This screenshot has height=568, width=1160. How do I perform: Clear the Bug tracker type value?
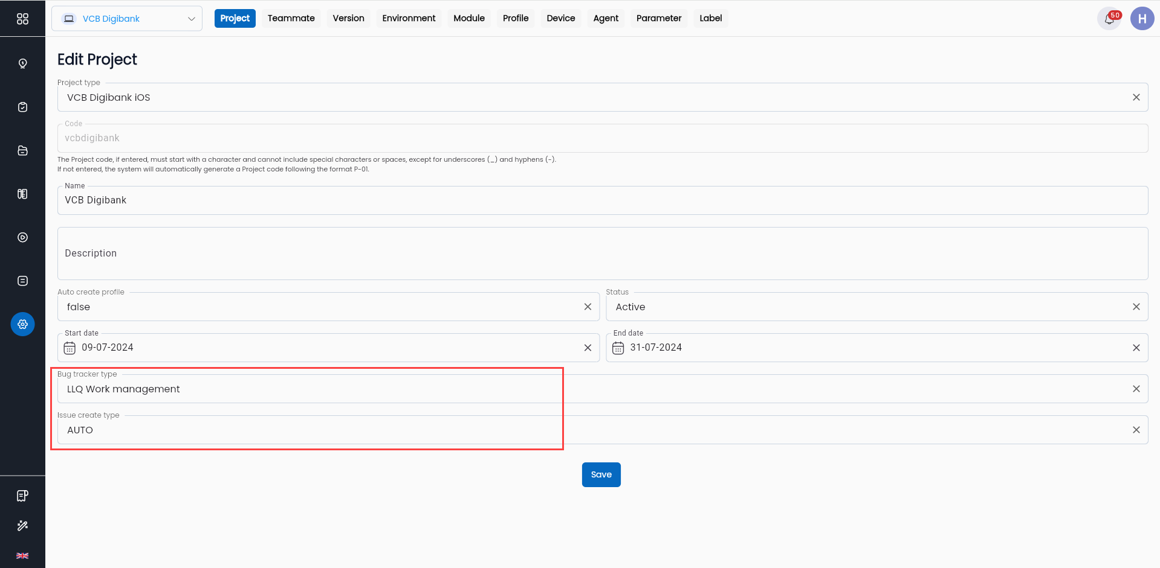tap(1136, 389)
